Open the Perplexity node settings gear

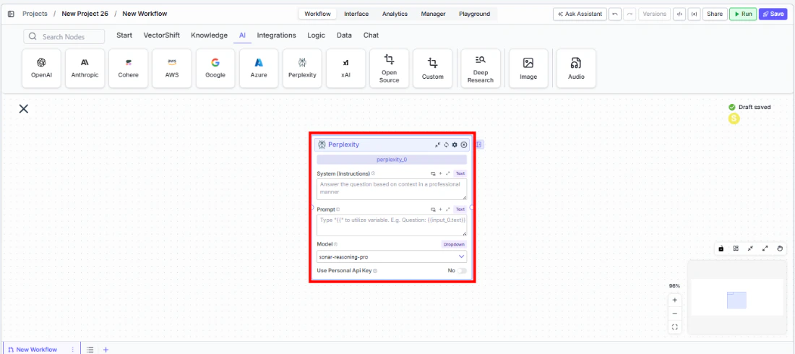pyautogui.click(x=455, y=144)
